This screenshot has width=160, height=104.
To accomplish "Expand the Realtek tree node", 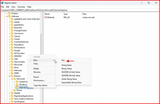I will tap(10, 93).
